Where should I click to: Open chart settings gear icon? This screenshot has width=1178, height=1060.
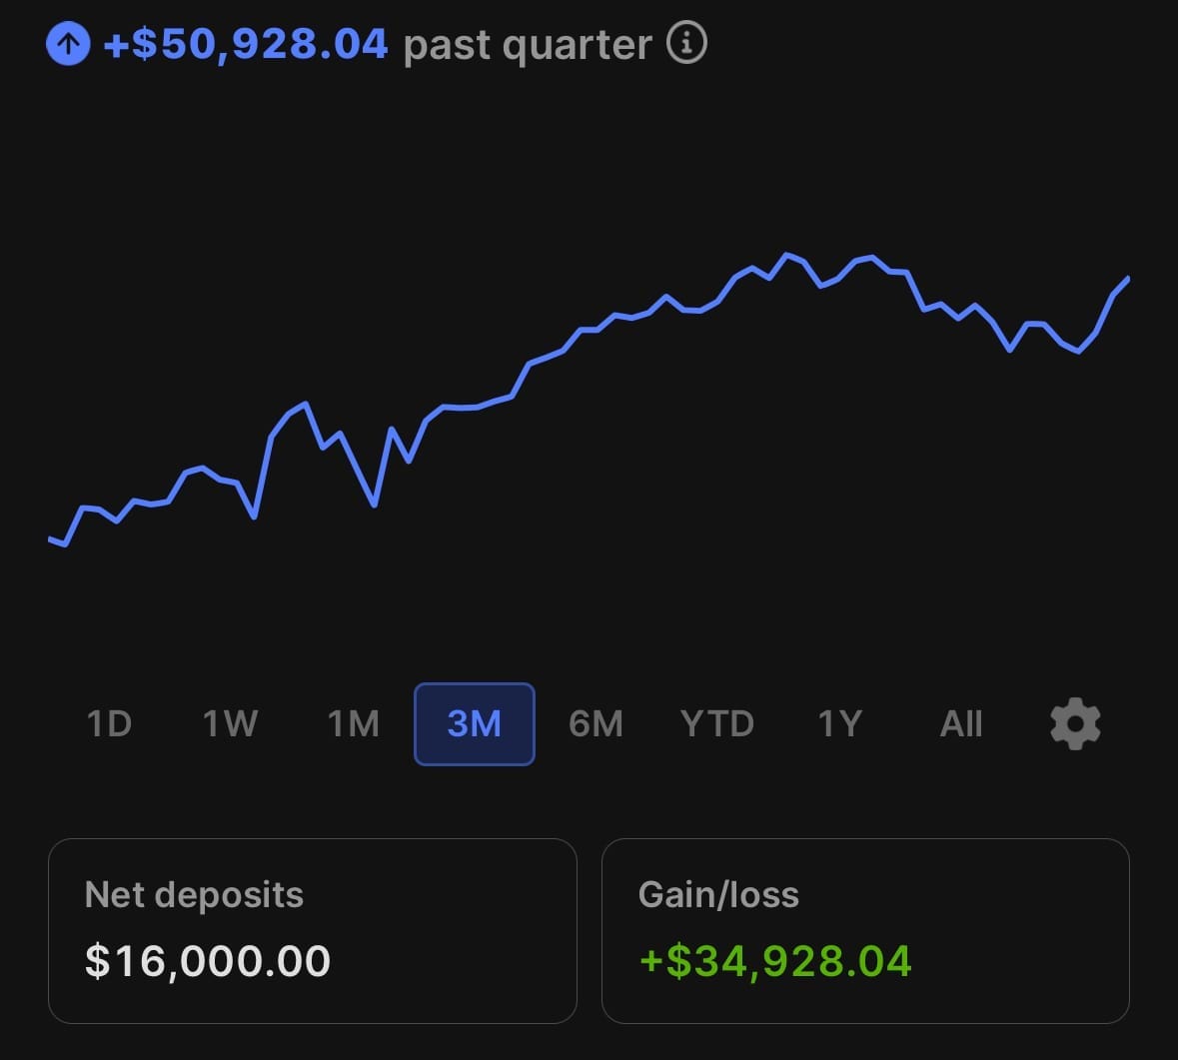click(x=1075, y=723)
